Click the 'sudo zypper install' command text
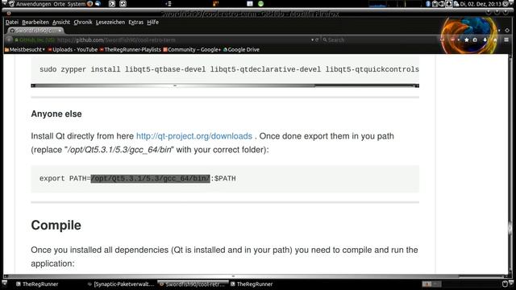Viewport: 516px width, 290px height. pos(80,69)
